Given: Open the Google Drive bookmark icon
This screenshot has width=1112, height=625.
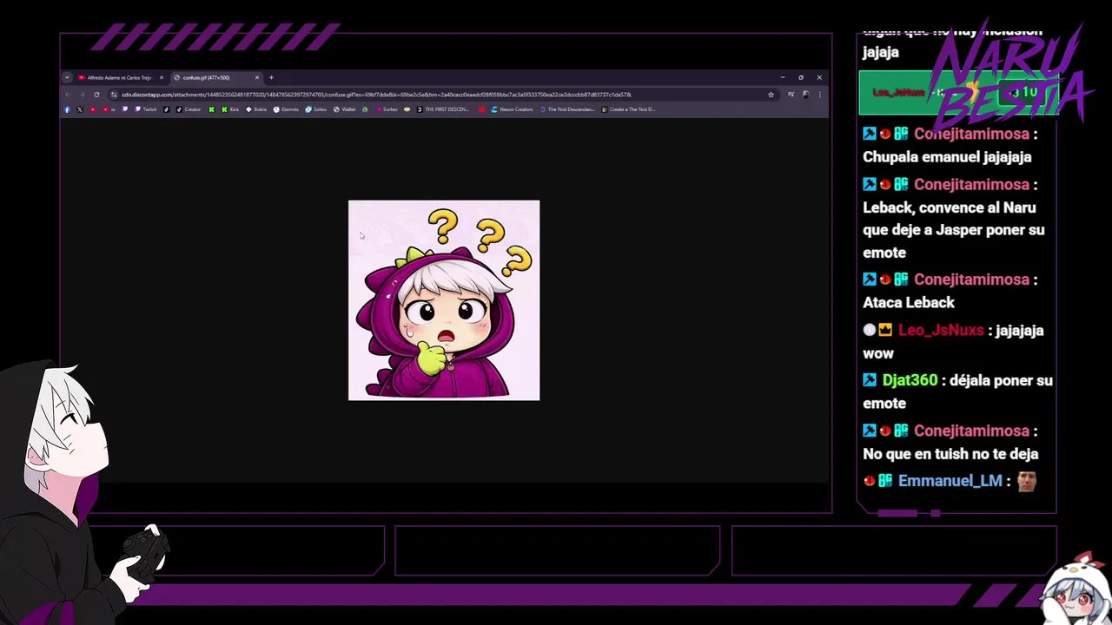Looking at the screenshot, I should pyautogui.click(x=365, y=109).
